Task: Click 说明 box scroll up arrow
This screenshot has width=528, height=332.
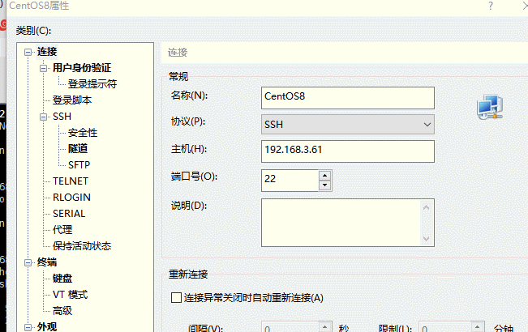Action: pyautogui.click(x=426, y=207)
